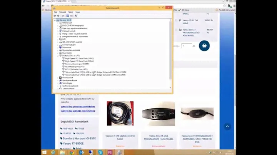Open Internet Explorer from the taskbar
This screenshot has width=277, height=155.
[x=52, y=152]
